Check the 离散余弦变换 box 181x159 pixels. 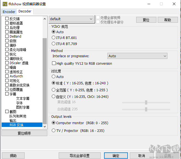[7, 85]
